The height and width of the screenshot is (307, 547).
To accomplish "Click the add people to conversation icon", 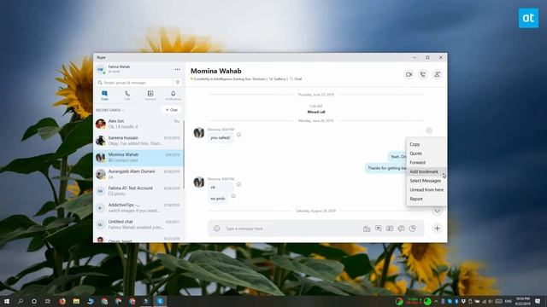I will click(437, 74).
